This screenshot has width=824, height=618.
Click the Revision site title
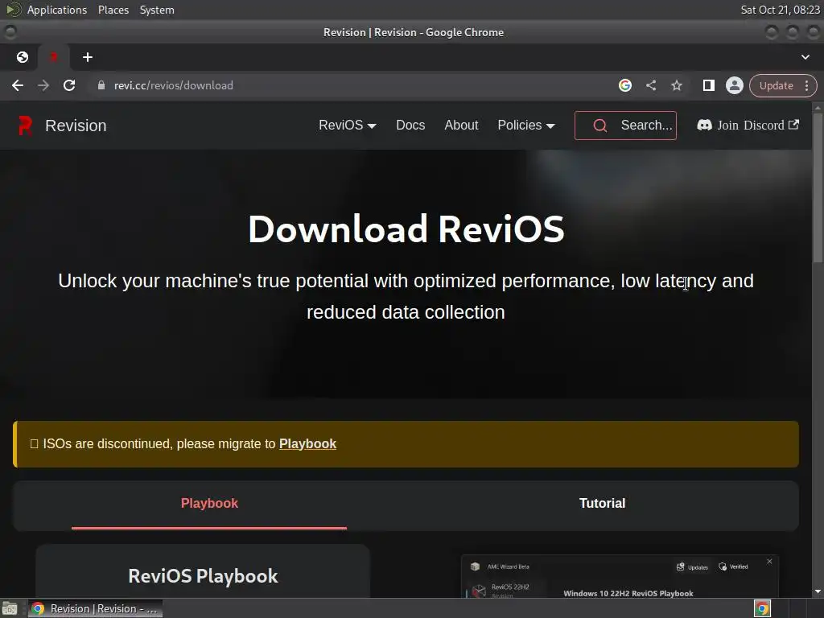(76, 126)
